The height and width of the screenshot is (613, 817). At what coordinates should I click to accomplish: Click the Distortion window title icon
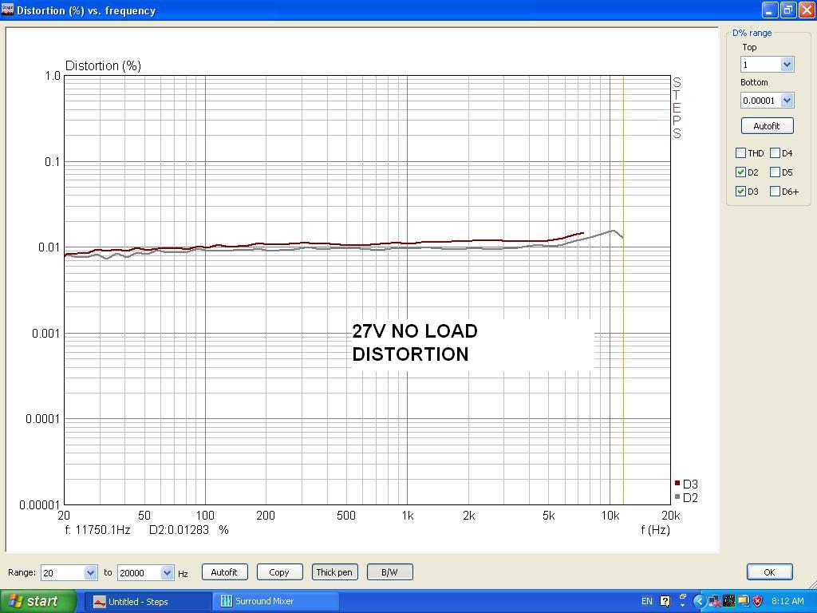tap(7, 10)
